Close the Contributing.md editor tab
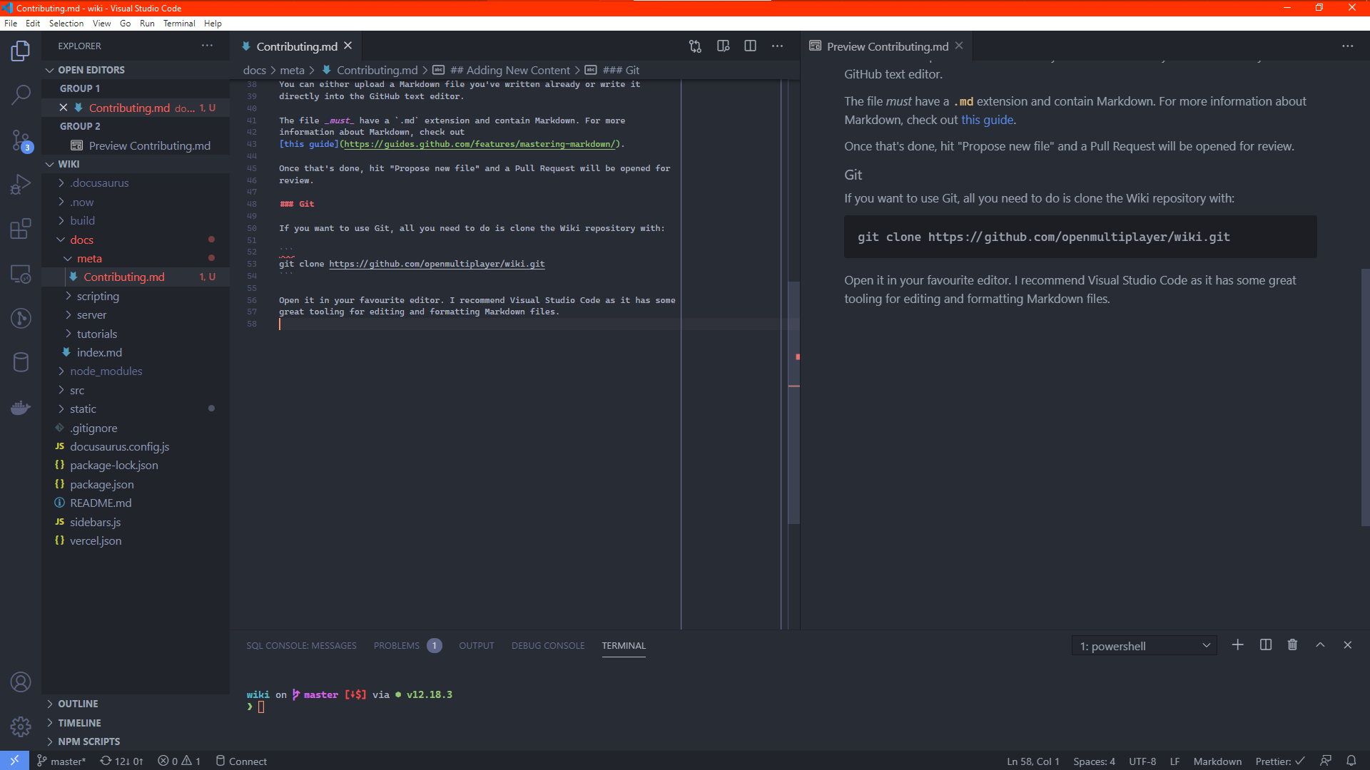 [347, 46]
